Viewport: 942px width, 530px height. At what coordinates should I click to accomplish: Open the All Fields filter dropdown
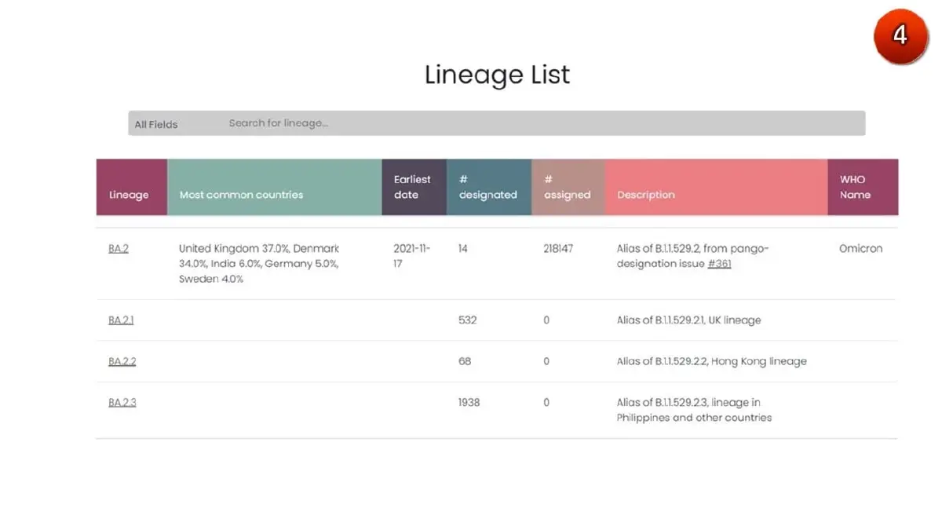[156, 124]
